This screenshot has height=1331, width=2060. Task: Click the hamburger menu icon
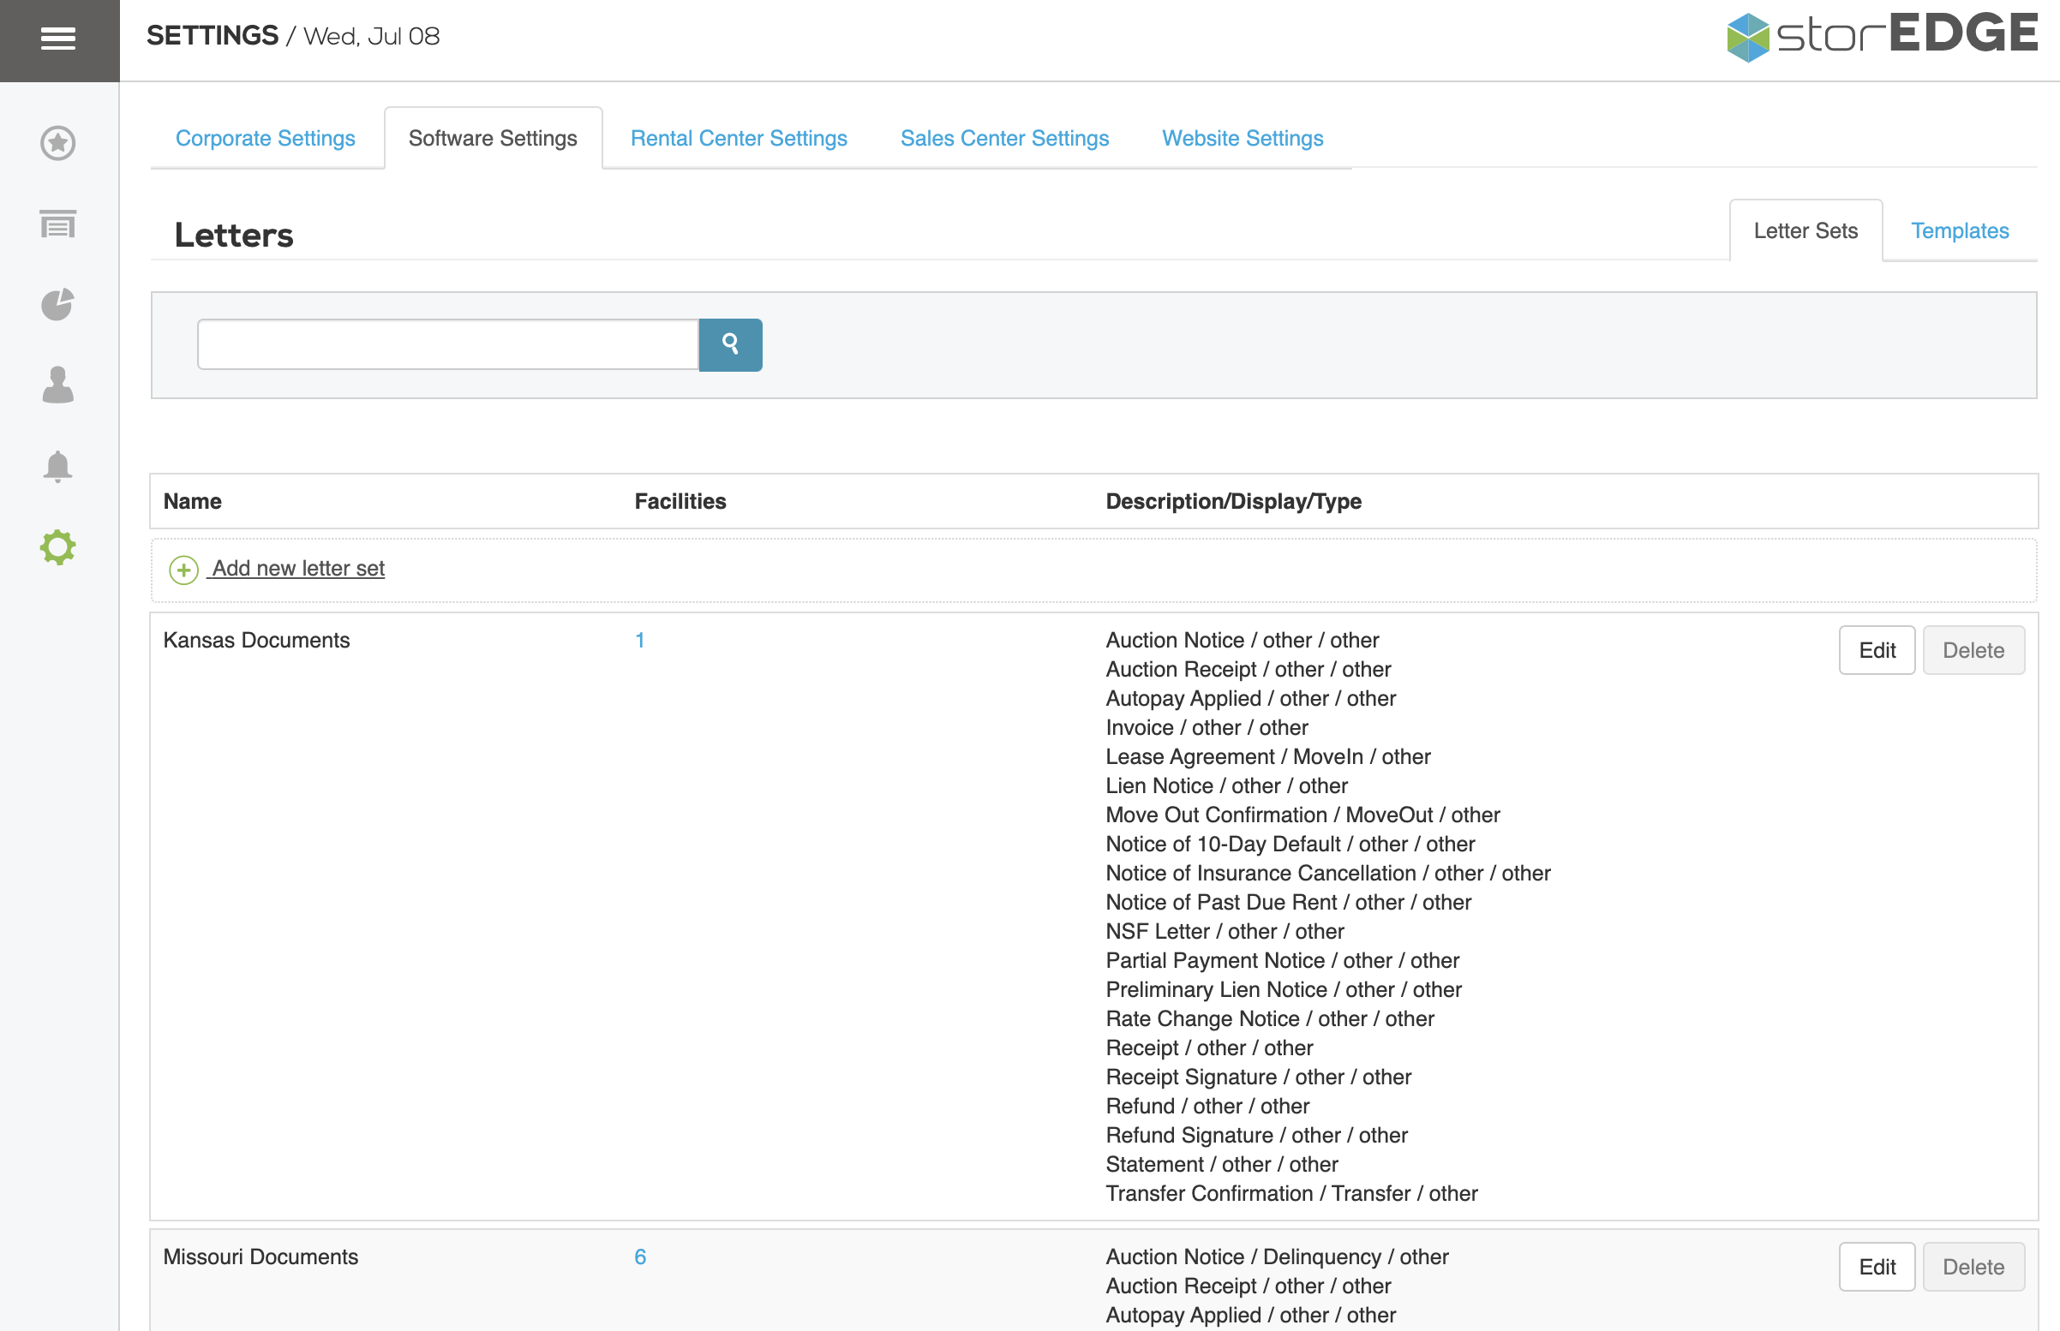pos(58,38)
